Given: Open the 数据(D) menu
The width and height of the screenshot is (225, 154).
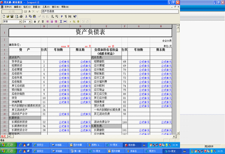Looking at the screenshot, I should pos(37,7).
